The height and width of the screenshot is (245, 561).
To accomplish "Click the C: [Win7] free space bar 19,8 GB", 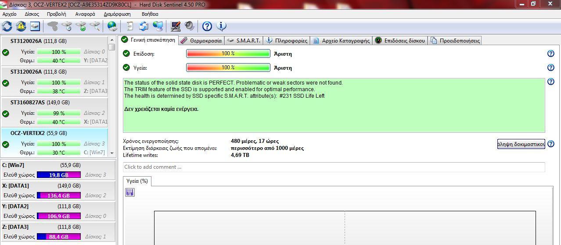I will pyautogui.click(x=59, y=175).
